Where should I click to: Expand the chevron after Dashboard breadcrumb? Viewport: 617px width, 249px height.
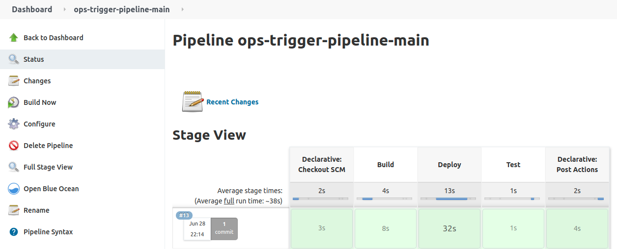[x=64, y=9]
